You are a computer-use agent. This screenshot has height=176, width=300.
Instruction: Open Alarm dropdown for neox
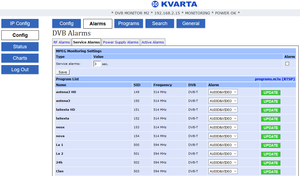(223, 127)
